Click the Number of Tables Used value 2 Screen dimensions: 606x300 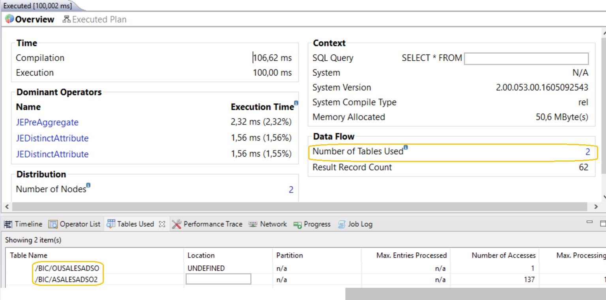(588, 152)
